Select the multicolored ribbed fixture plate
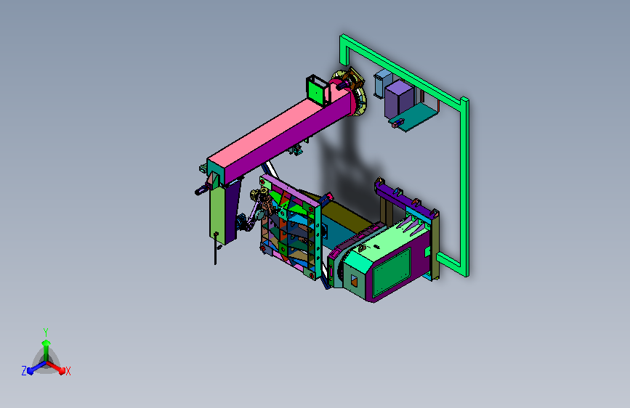This screenshot has width=630, height=408. click(291, 227)
